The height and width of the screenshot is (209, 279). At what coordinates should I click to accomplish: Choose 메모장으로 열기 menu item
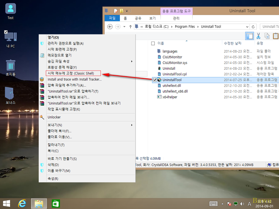tap(87, 55)
